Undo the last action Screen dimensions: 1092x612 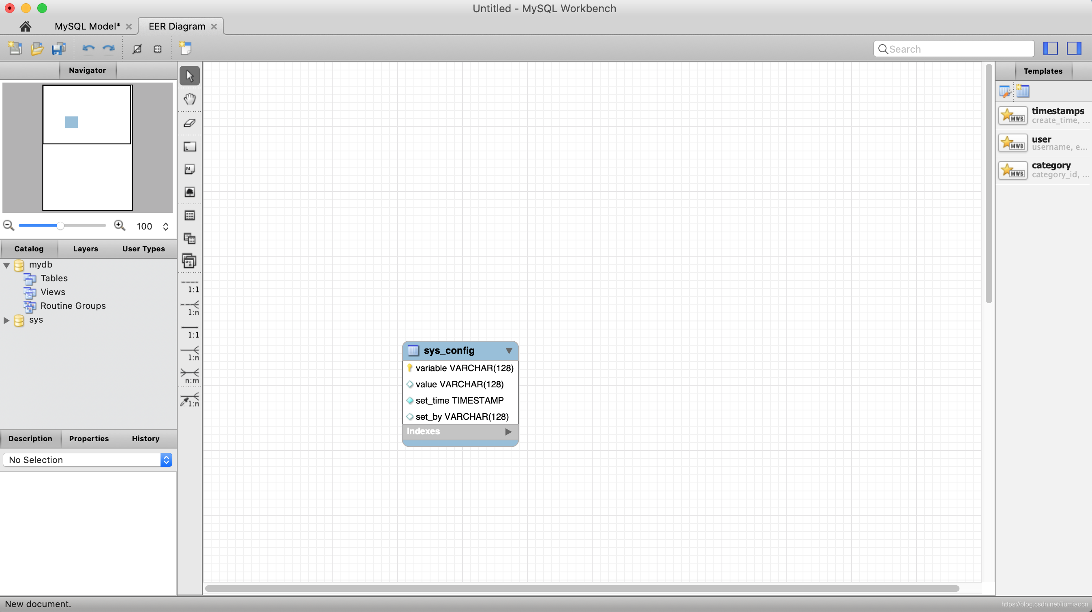(88, 49)
